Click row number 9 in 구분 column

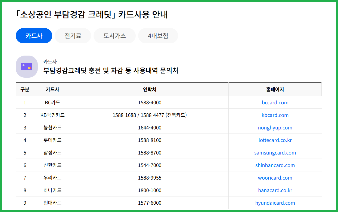(x=25, y=203)
